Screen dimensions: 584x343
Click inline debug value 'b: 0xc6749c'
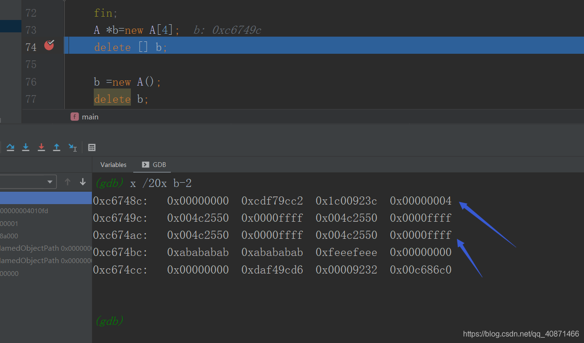pyautogui.click(x=228, y=30)
